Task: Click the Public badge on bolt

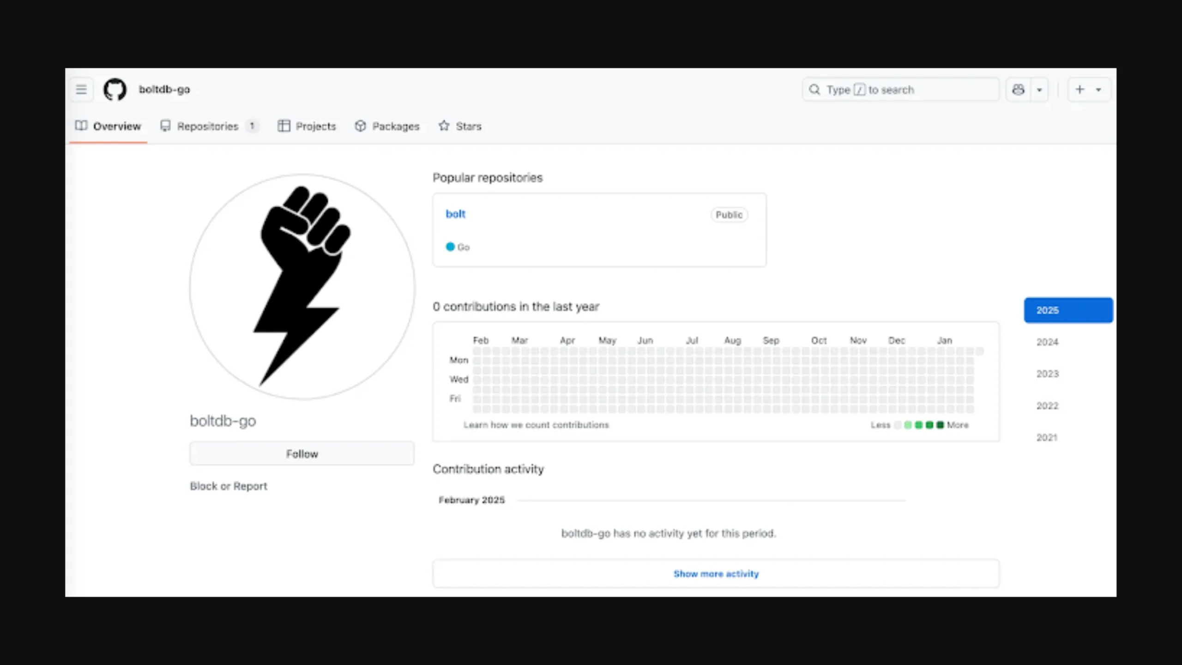Action: (729, 215)
